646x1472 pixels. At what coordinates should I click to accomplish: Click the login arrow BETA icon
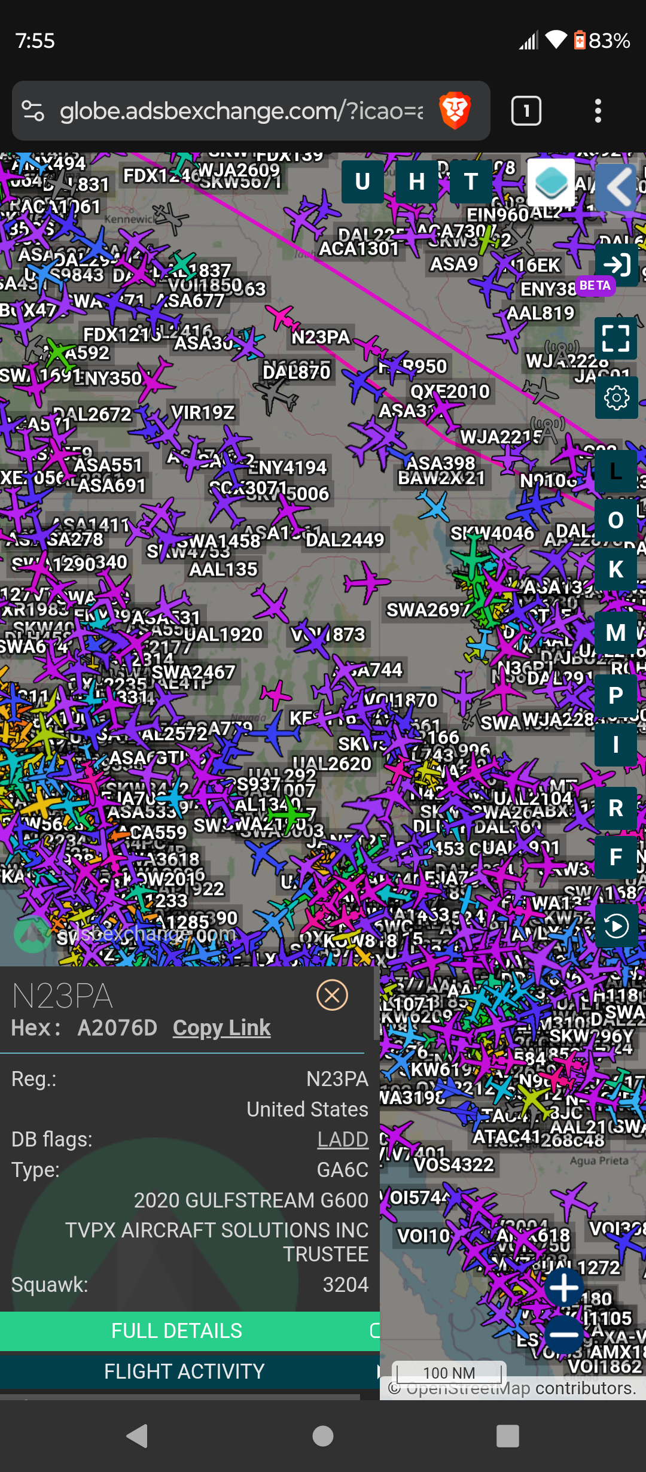pos(617,265)
